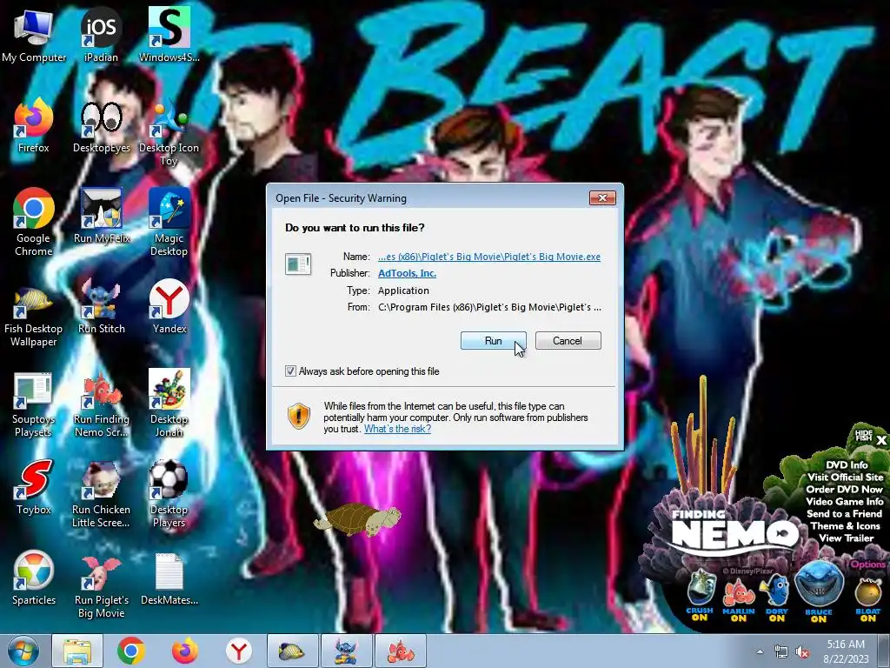Image resolution: width=890 pixels, height=668 pixels.
Task: Click Cancel in Security Warning dialog
Action: 568,341
